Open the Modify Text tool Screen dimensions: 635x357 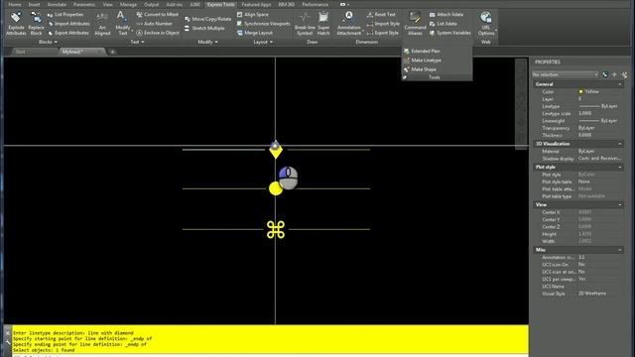coord(122,24)
